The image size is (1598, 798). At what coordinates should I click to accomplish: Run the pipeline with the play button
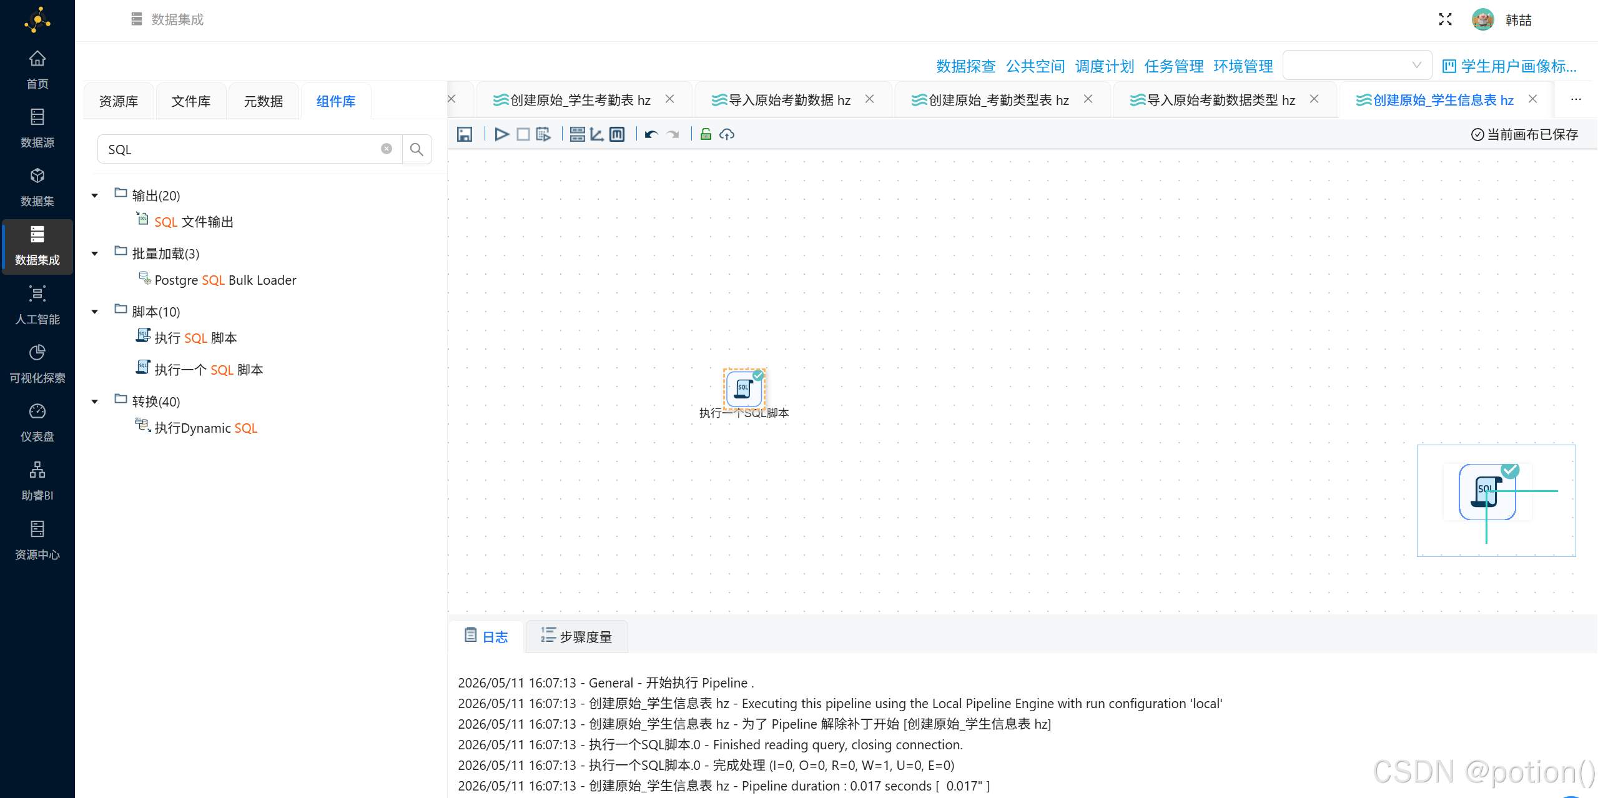click(x=501, y=134)
